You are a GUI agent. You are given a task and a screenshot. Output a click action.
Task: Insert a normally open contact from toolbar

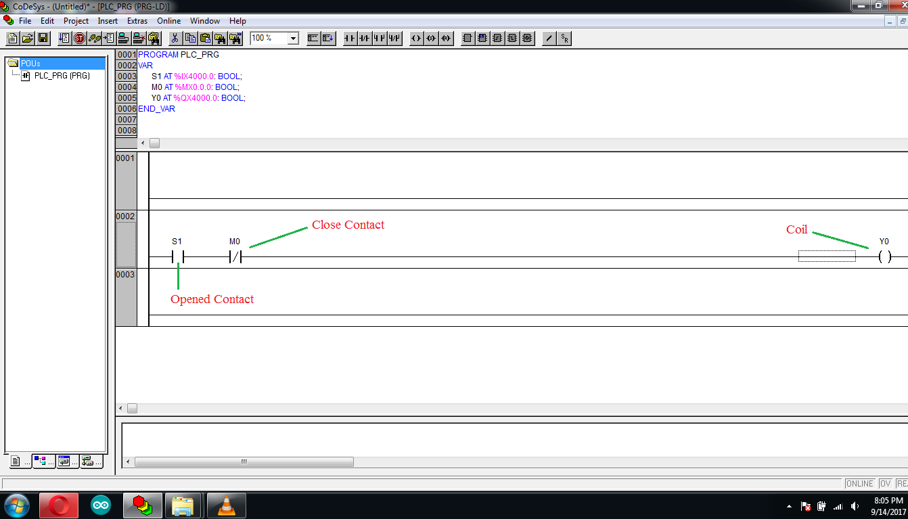pos(350,39)
